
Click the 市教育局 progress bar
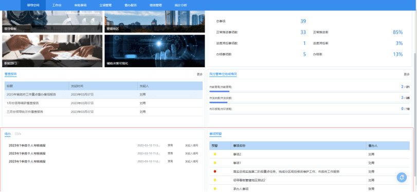pos(310,91)
